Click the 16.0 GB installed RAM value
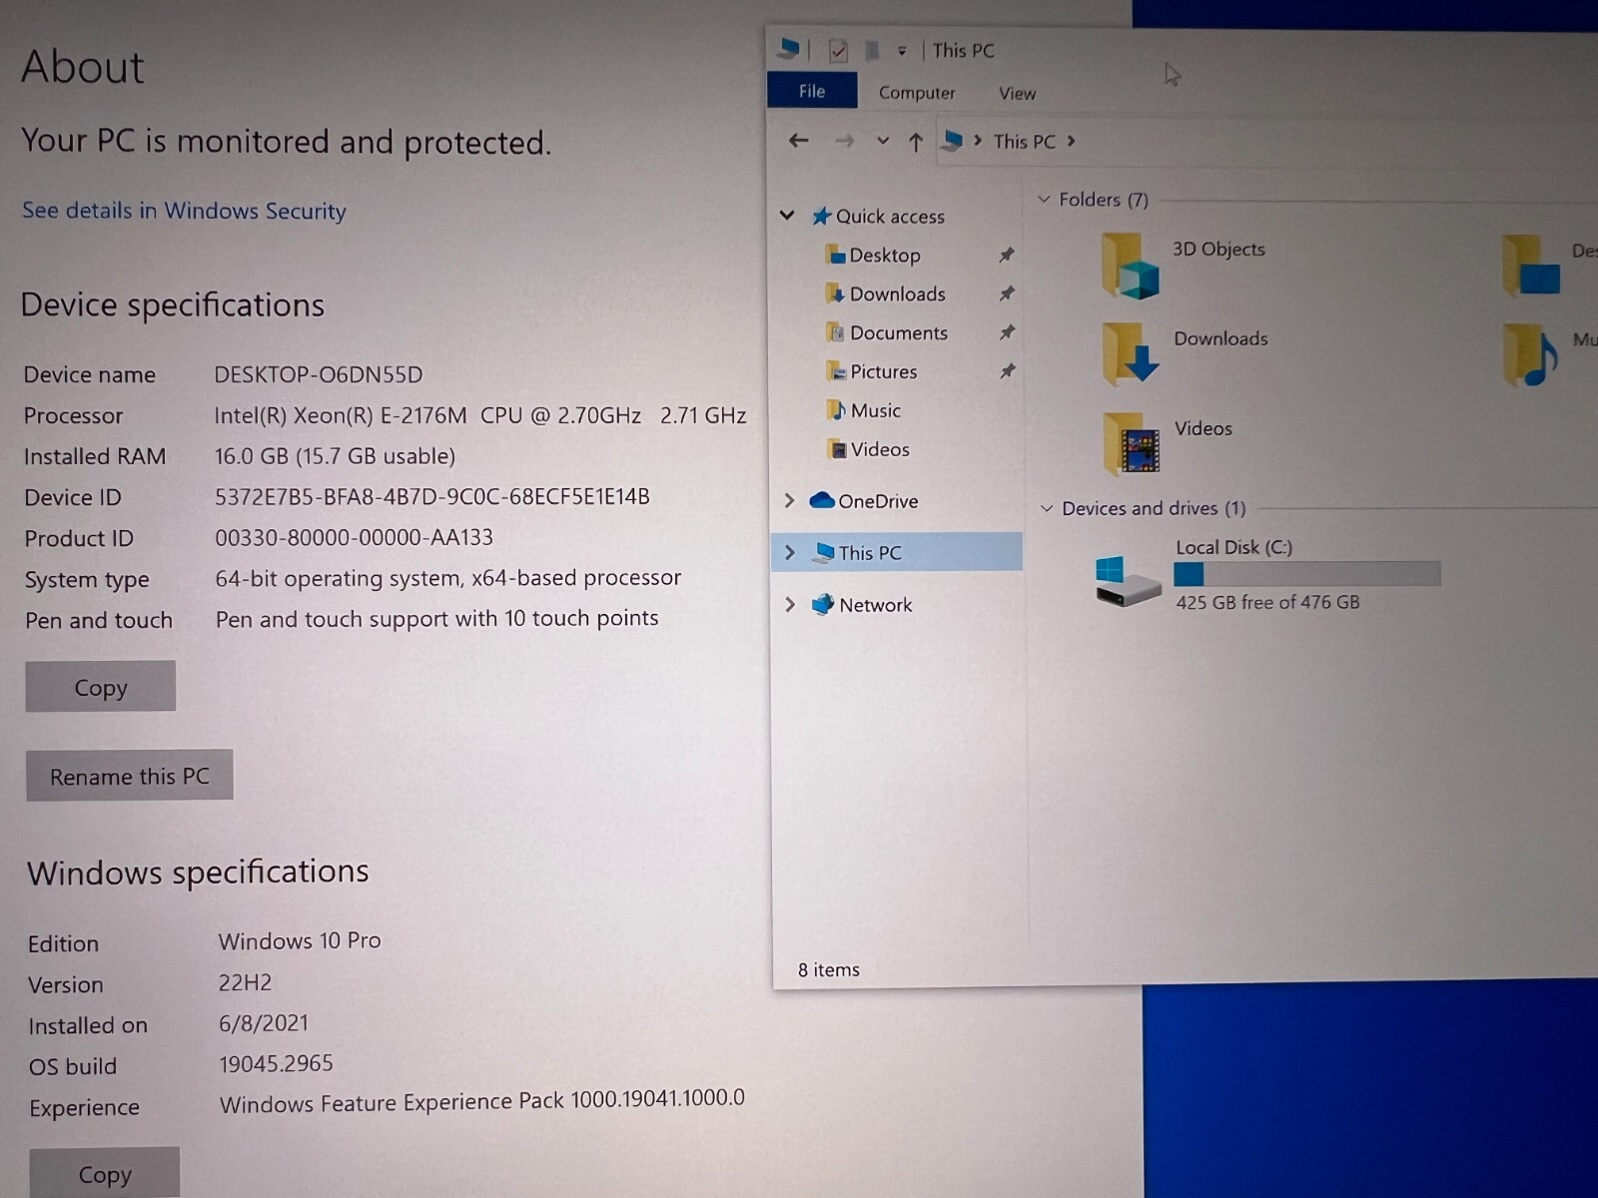 335,456
